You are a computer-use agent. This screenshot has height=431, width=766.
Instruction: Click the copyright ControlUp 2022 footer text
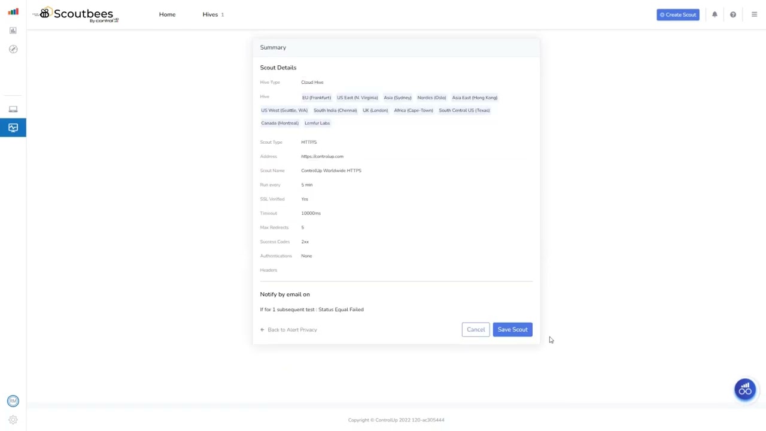[x=396, y=420]
